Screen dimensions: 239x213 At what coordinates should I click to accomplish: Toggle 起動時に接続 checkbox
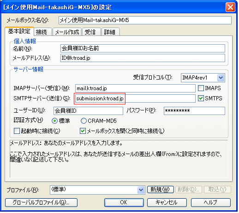point(17,131)
